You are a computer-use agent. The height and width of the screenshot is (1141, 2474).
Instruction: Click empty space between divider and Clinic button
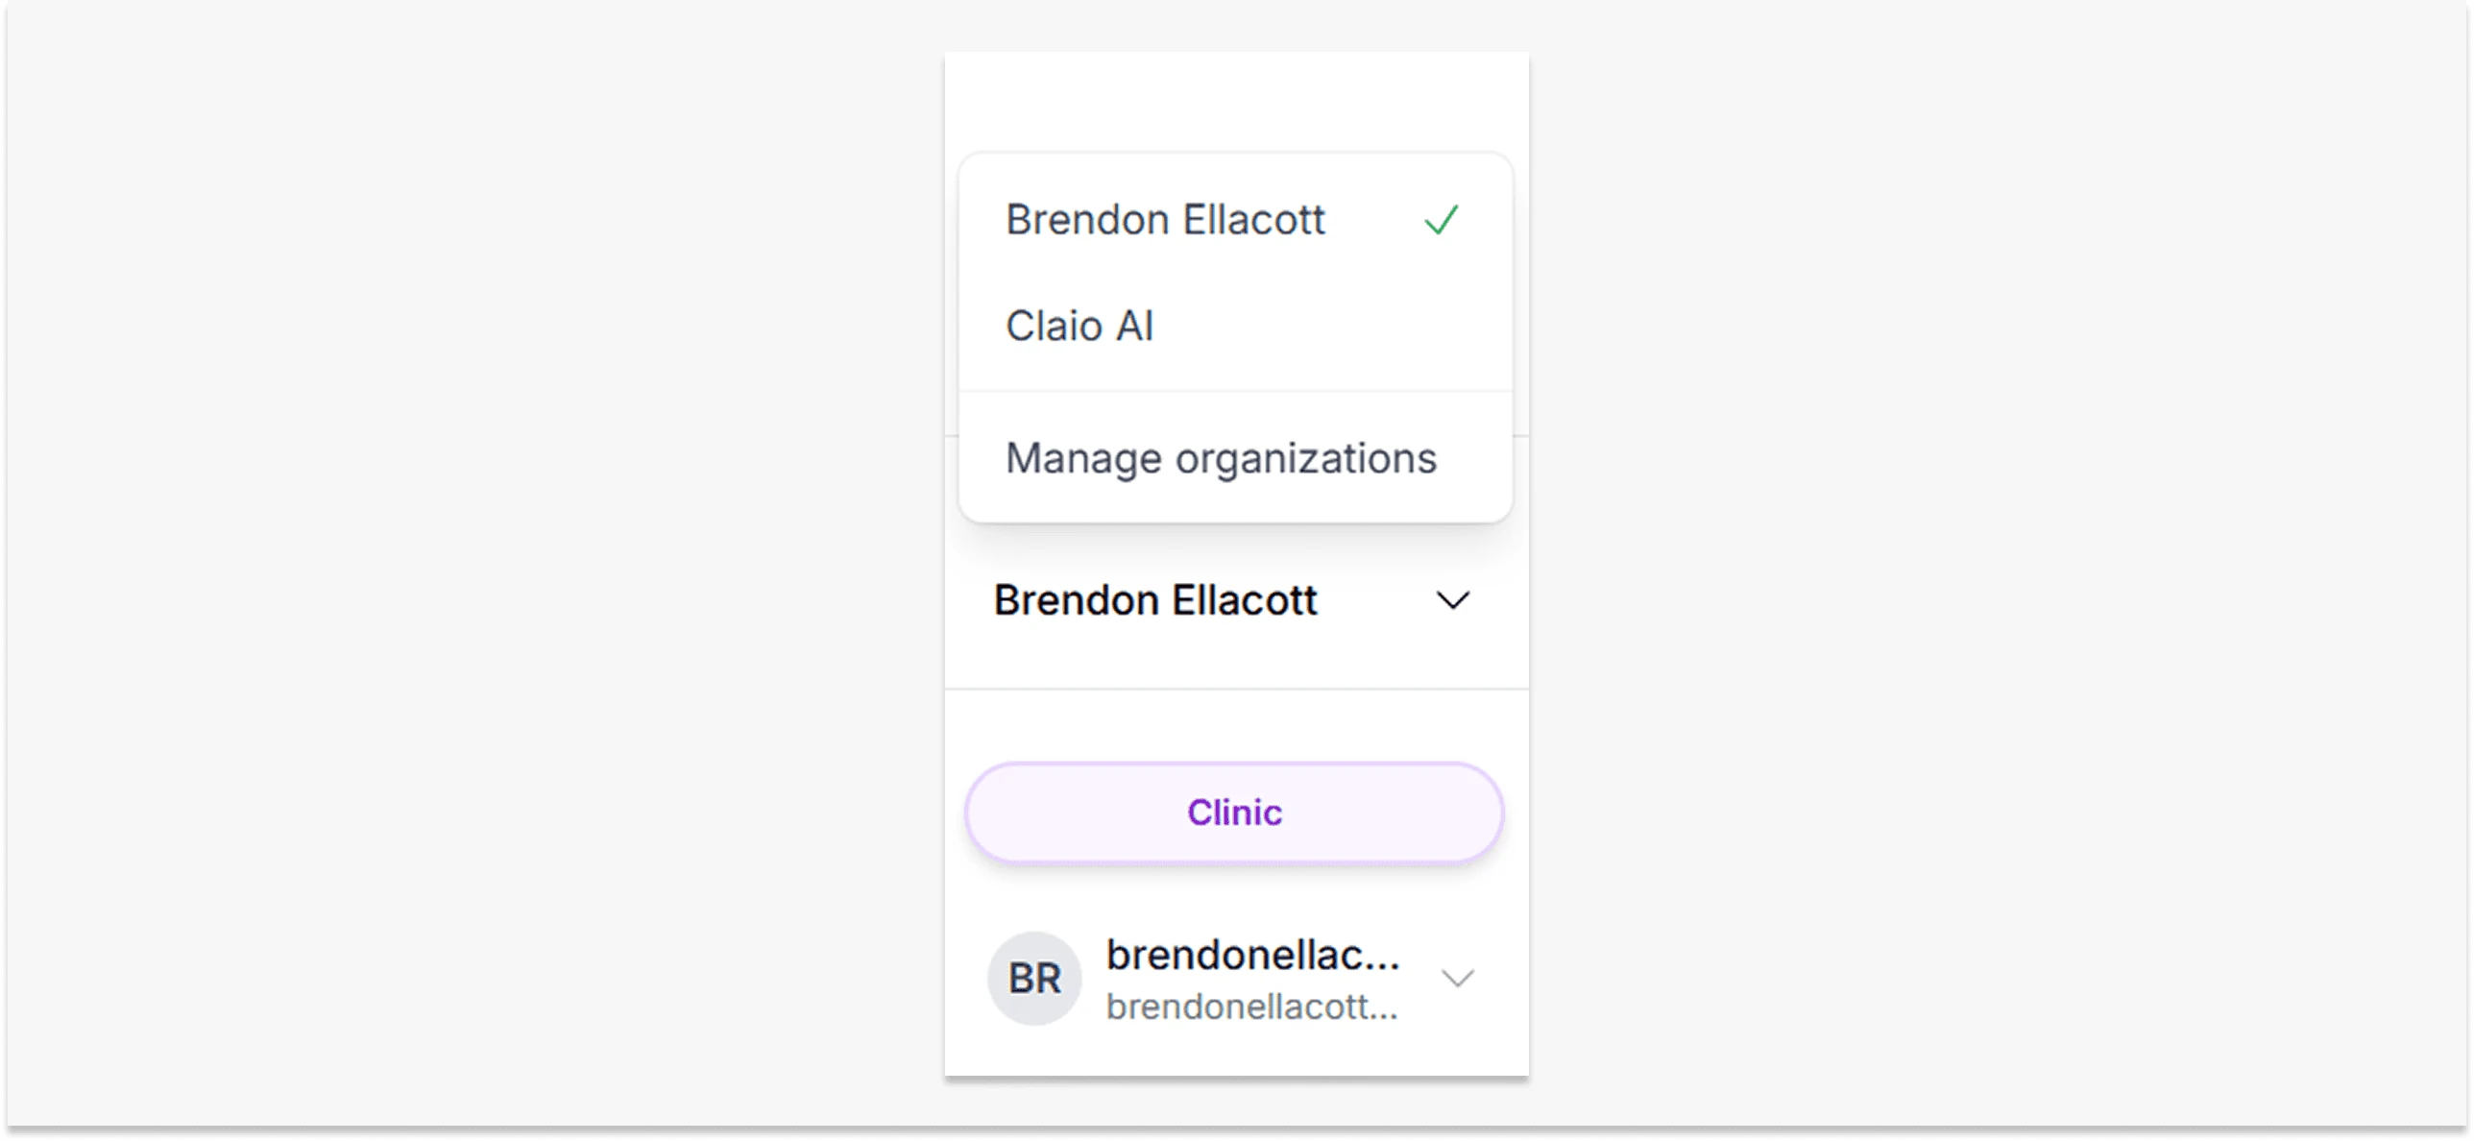1237,726
